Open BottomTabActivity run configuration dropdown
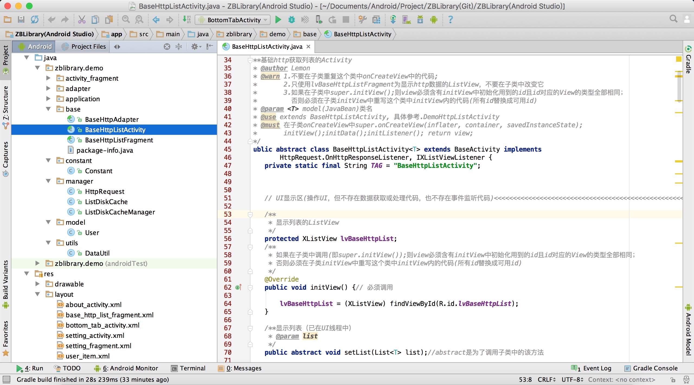The height and width of the screenshot is (385, 694). point(233,20)
